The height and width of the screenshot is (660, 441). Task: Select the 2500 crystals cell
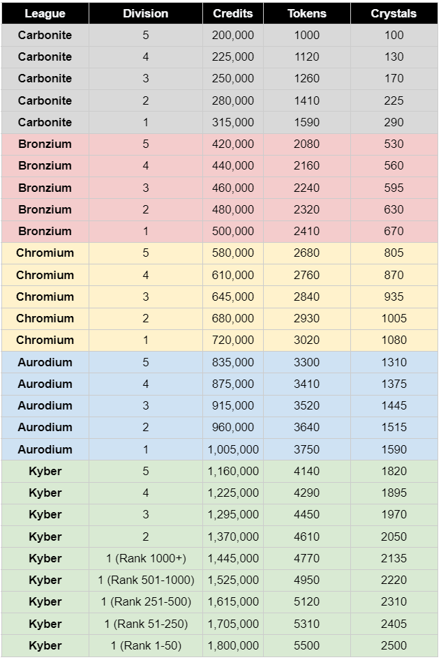pos(394,645)
